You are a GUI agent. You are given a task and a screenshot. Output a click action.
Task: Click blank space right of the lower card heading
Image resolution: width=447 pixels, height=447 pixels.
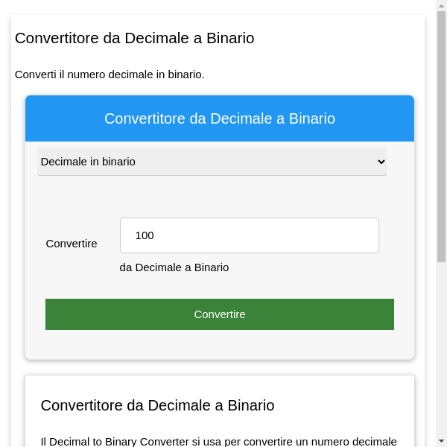[x=343, y=405]
